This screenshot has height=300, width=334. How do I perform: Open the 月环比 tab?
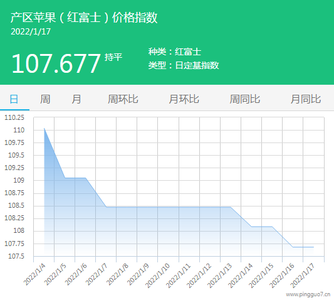[x=184, y=99]
